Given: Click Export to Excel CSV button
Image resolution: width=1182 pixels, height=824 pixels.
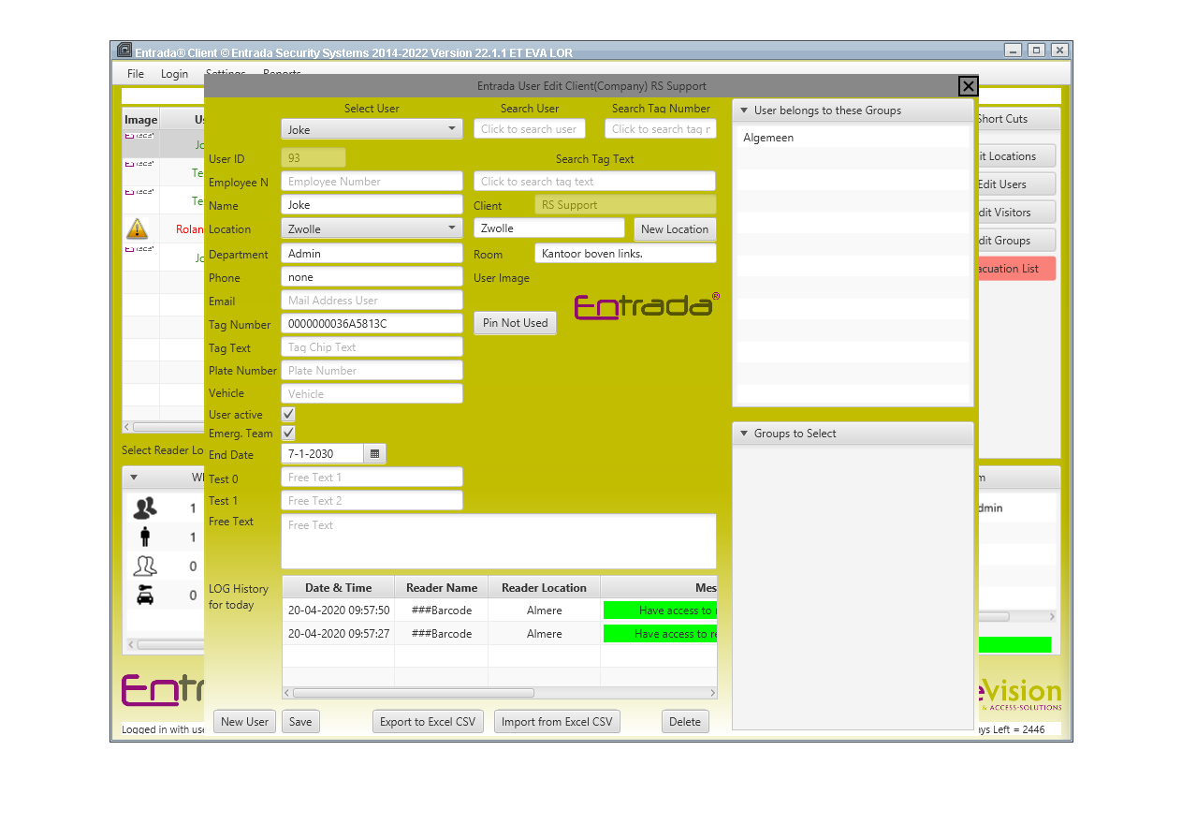Looking at the screenshot, I should [428, 722].
